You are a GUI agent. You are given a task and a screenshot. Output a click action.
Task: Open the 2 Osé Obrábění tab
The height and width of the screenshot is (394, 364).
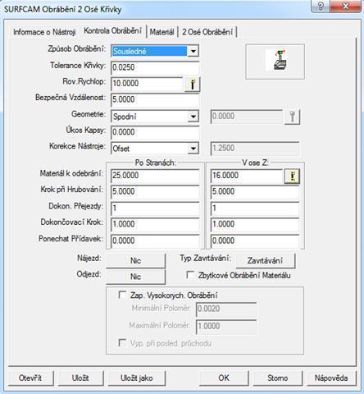(x=207, y=32)
